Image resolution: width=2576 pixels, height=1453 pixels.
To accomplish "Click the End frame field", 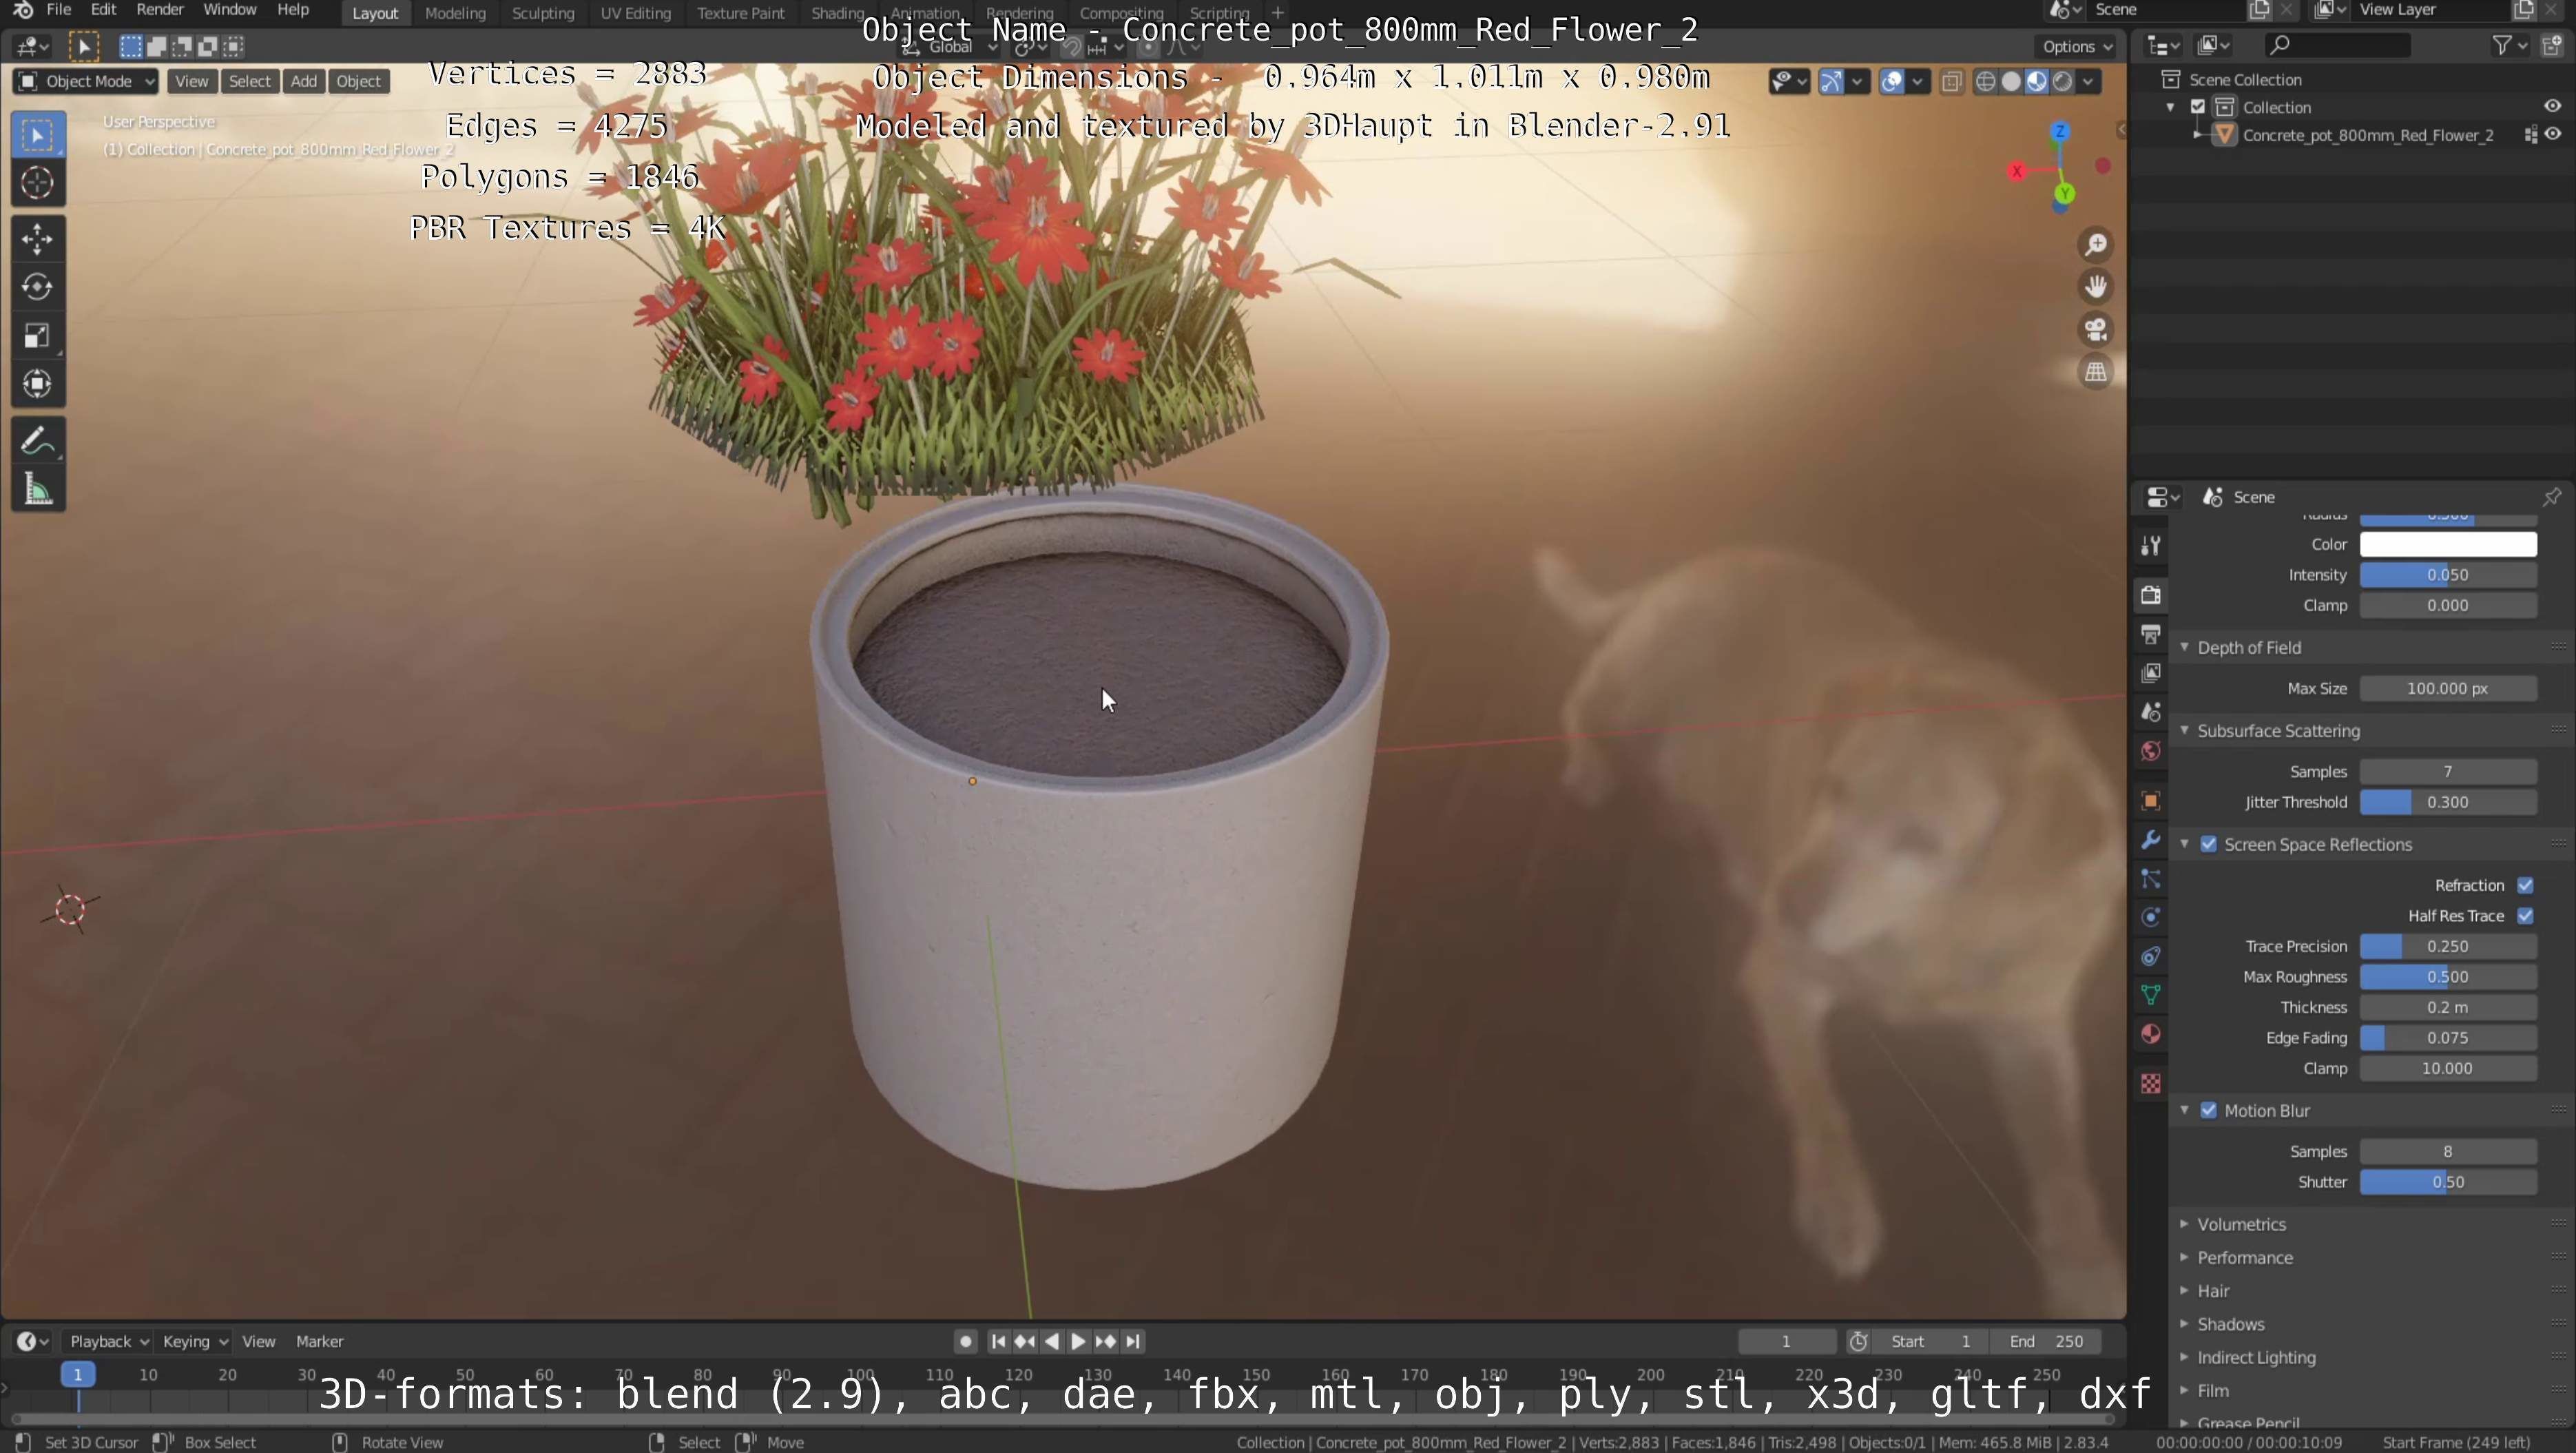I will pos(2047,1341).
